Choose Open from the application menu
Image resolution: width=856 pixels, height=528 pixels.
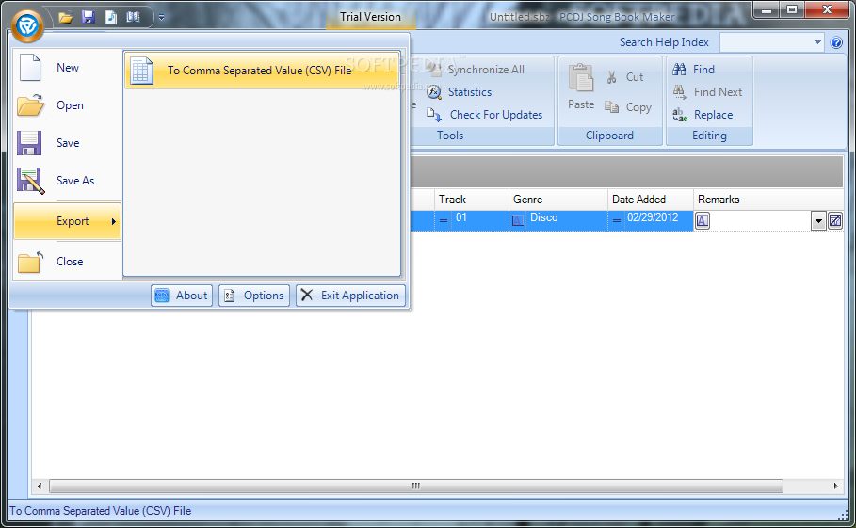pyautogui.click(x=68, y=105)
